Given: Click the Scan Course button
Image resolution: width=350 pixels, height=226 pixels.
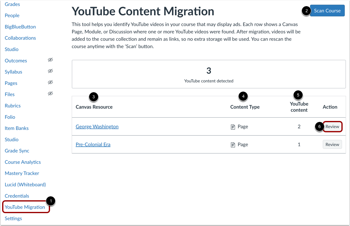Looking at the screenshot, I should 327,10.
